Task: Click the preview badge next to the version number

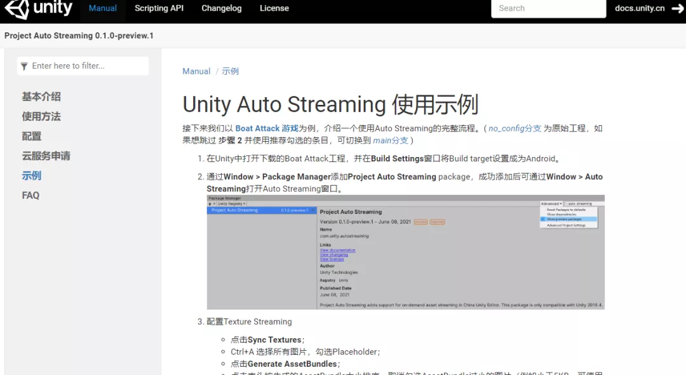Action: (420, 222)
